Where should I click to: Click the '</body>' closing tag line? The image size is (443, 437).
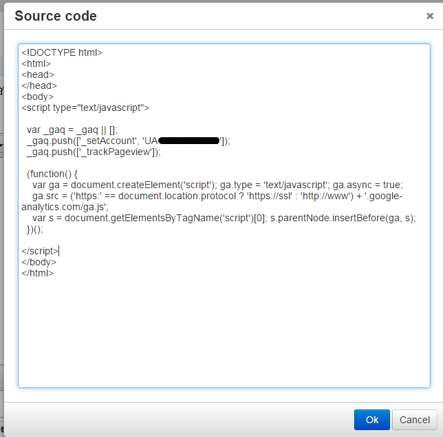coord(39,263)
